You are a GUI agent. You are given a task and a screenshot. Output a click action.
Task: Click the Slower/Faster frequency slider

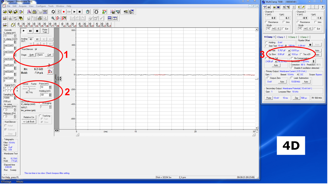pos(29,88)
